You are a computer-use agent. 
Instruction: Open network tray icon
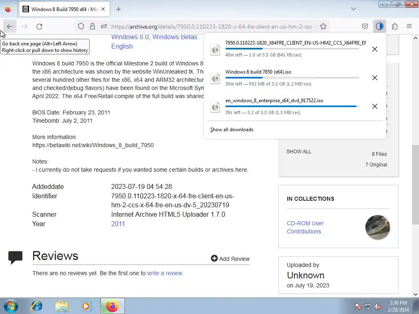coord(368,306)
